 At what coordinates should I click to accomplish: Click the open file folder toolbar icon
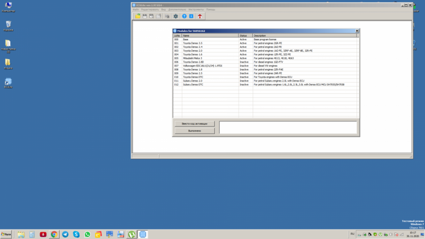coord(138,16)
